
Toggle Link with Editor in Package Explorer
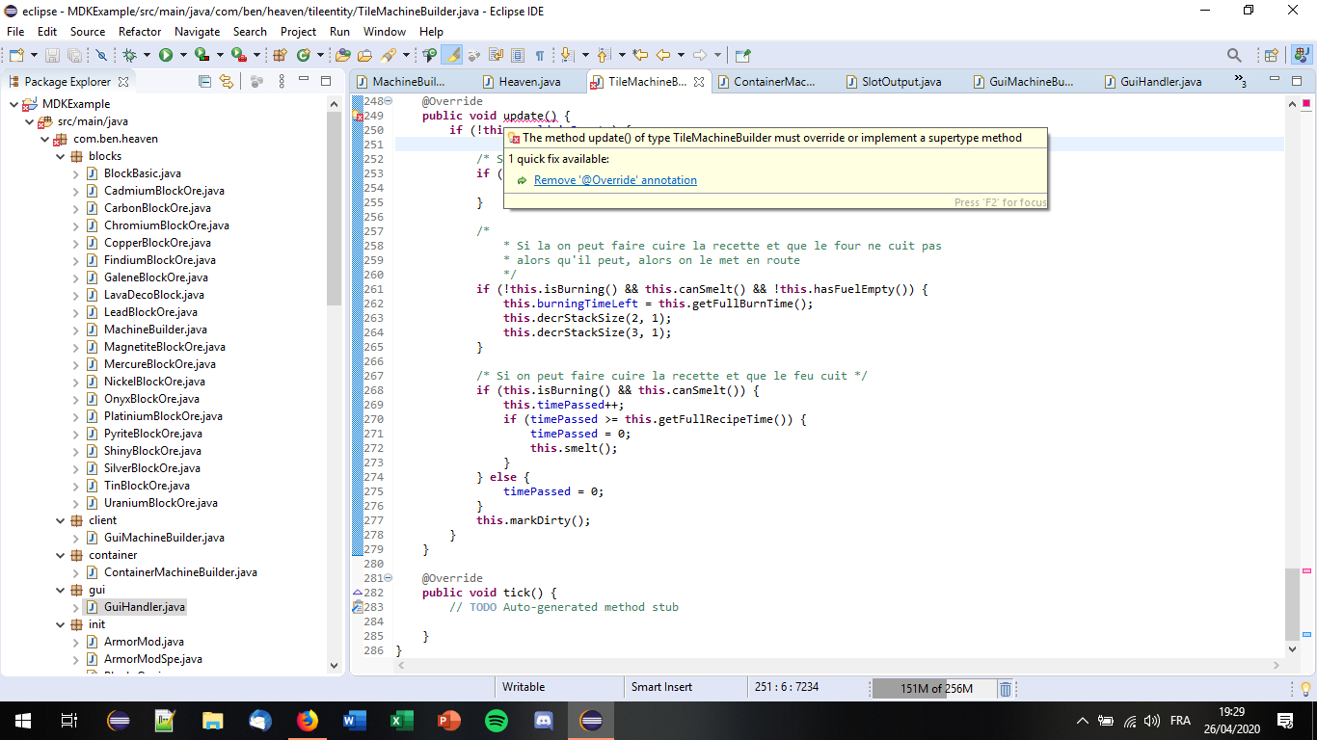[x=227, y=82]
